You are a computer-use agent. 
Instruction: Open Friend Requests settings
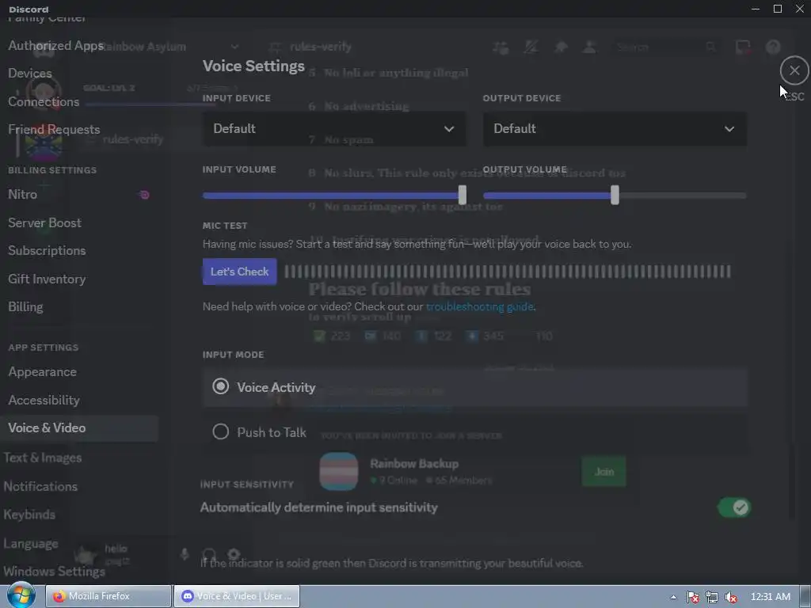54,129
